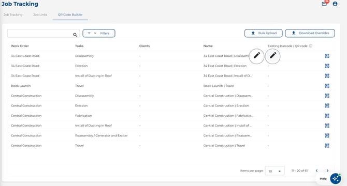Open the AI sparkle Help assistant icon
347x186 pixels.
(x=336, y=178)
